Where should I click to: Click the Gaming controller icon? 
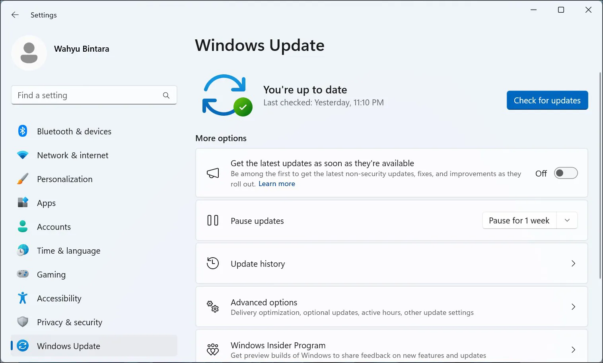(x=23, y=274)
